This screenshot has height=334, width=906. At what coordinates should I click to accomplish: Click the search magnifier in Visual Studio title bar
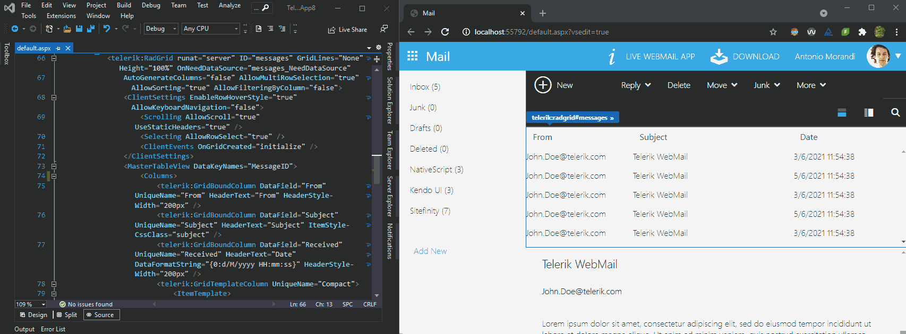click(x=266, y=7)
